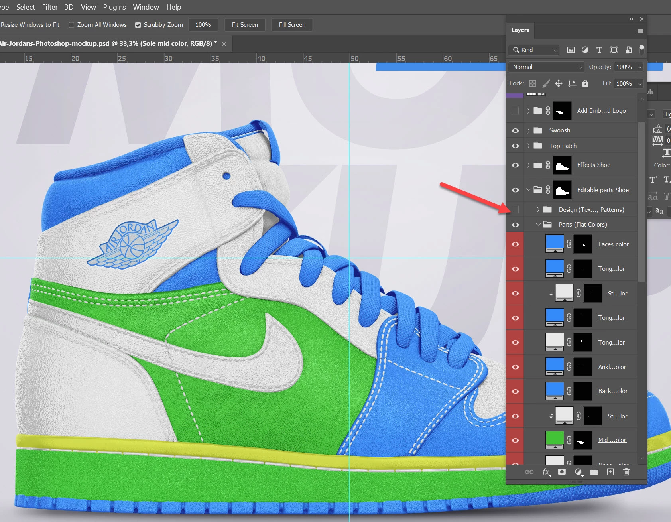The width and height of the screenshot is (671, 522).
Task: Click the lock image pixels brush icon
Action: coord(546,83)
